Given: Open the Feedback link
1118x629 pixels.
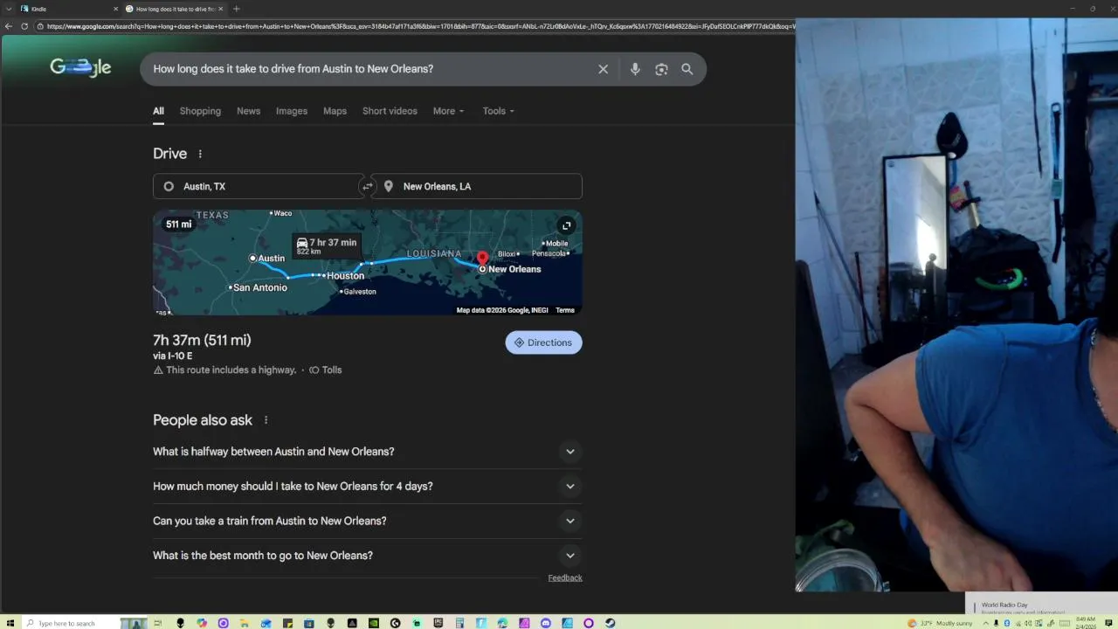Looking at the screenshot, I should pos(565,577).
